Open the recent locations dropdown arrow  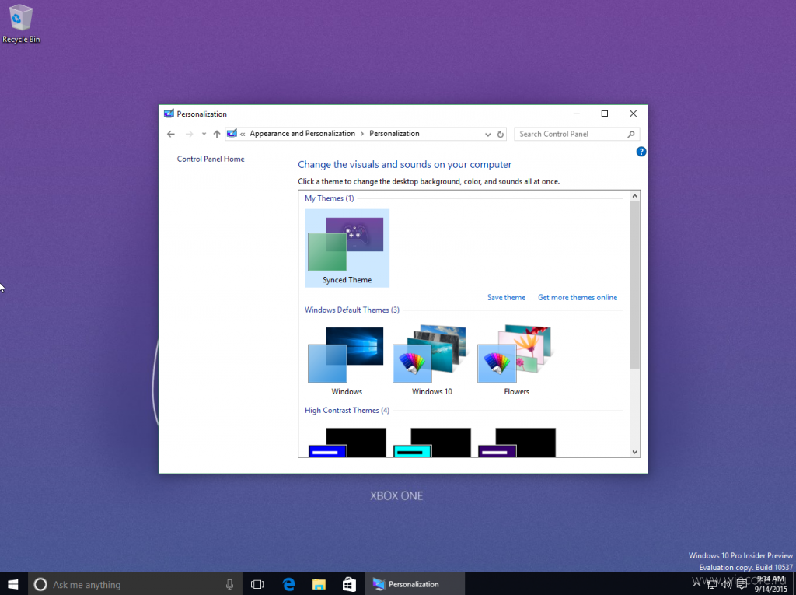click(x=204, y=134)
